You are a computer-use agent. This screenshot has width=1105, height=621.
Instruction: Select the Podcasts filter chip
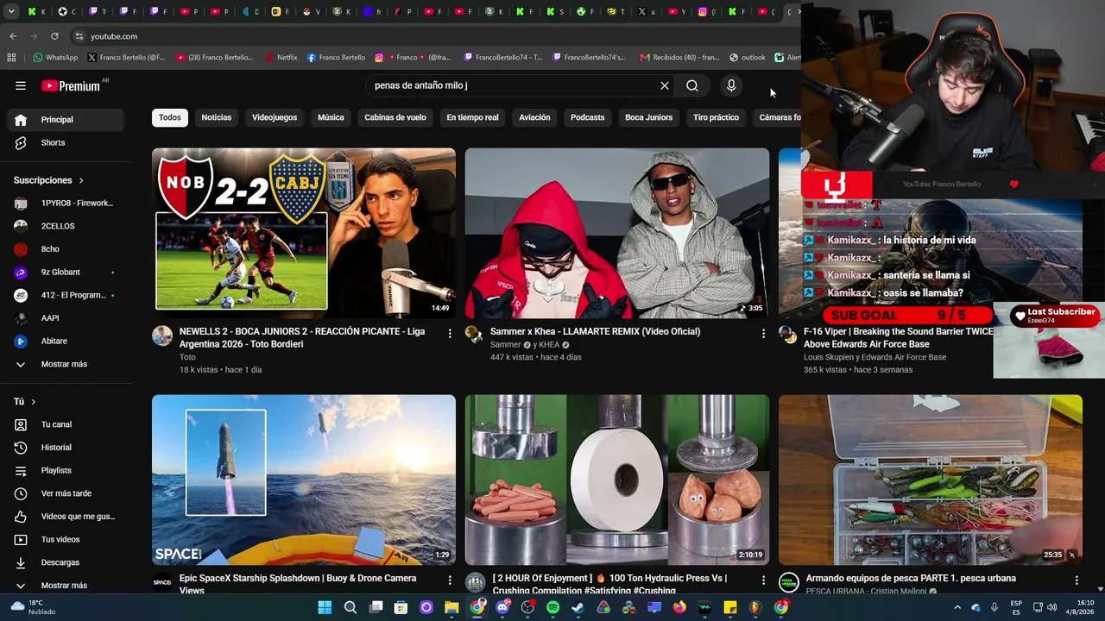[588, 117]
